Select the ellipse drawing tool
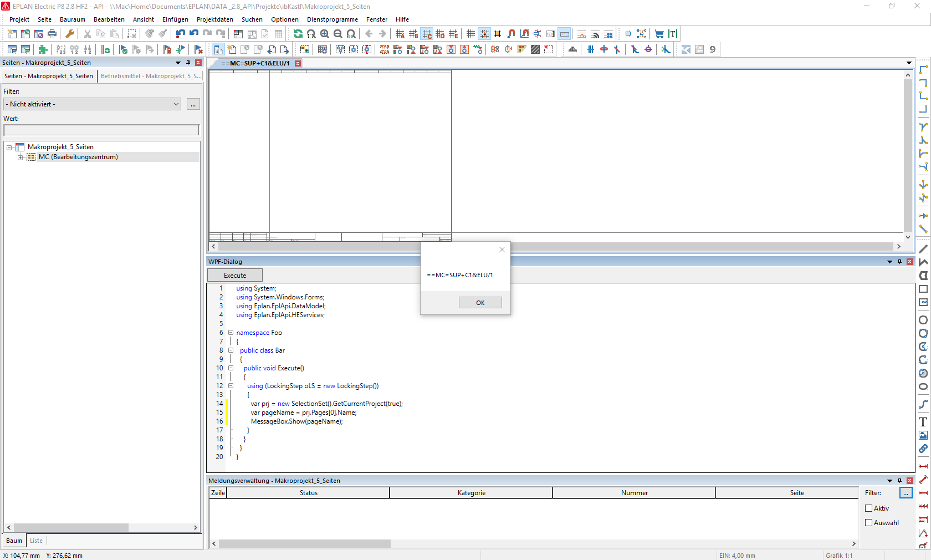Viewport: 931px width, 560px height. point(923,386)
